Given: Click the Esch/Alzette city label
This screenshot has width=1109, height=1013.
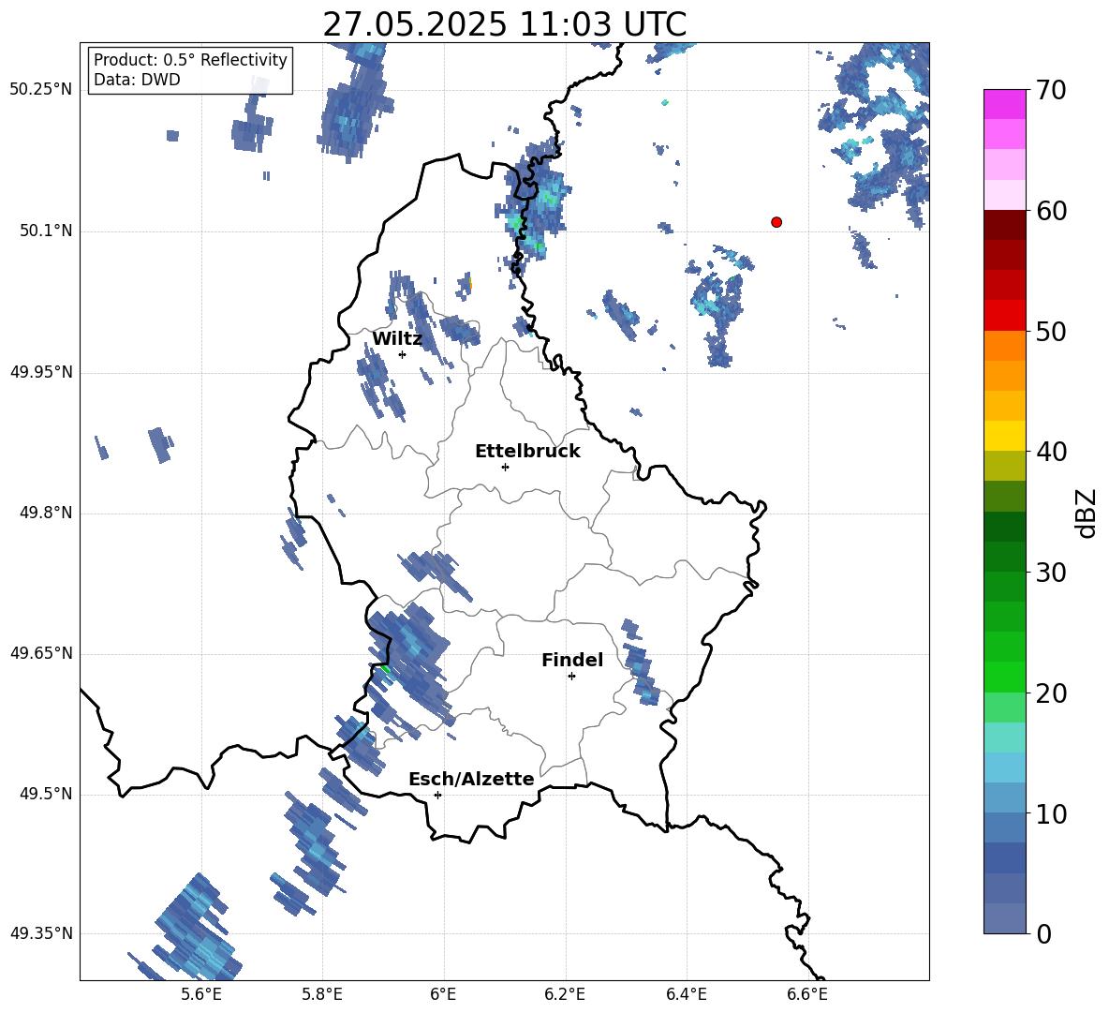Looking at the screenshot, I should point(471,779).
